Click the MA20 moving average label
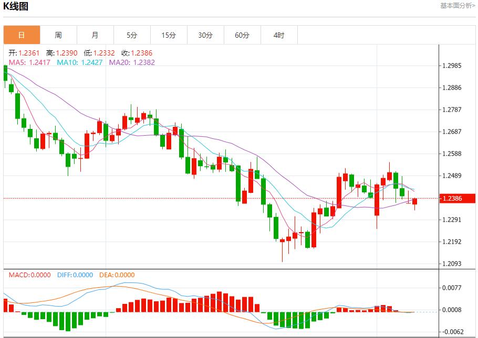The height and width of the screenshot is (338, 478). click(132, 62)
